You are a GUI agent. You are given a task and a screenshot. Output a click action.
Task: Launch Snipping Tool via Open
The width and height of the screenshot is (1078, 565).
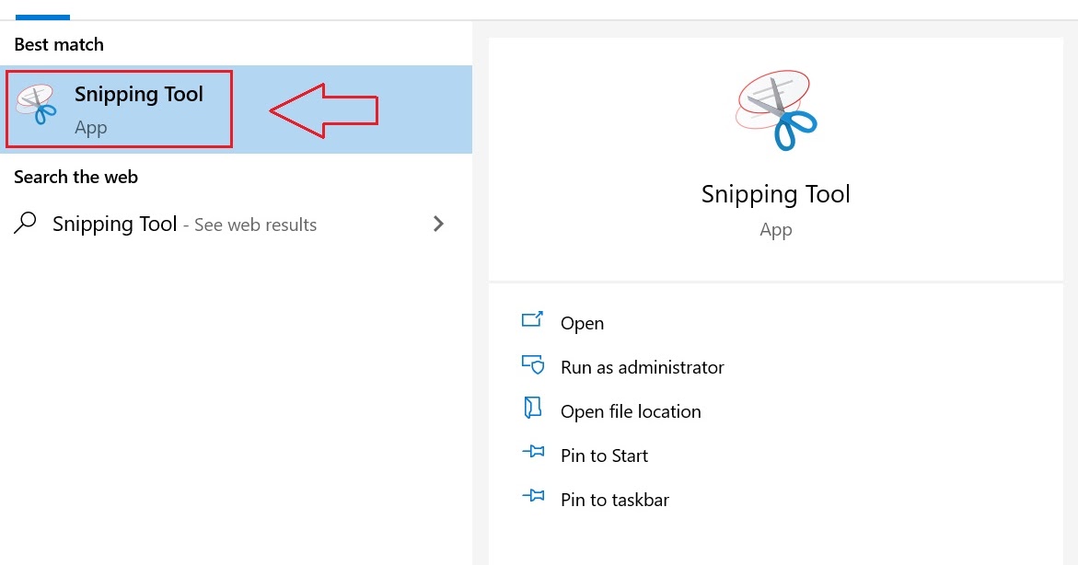[582, 323]
